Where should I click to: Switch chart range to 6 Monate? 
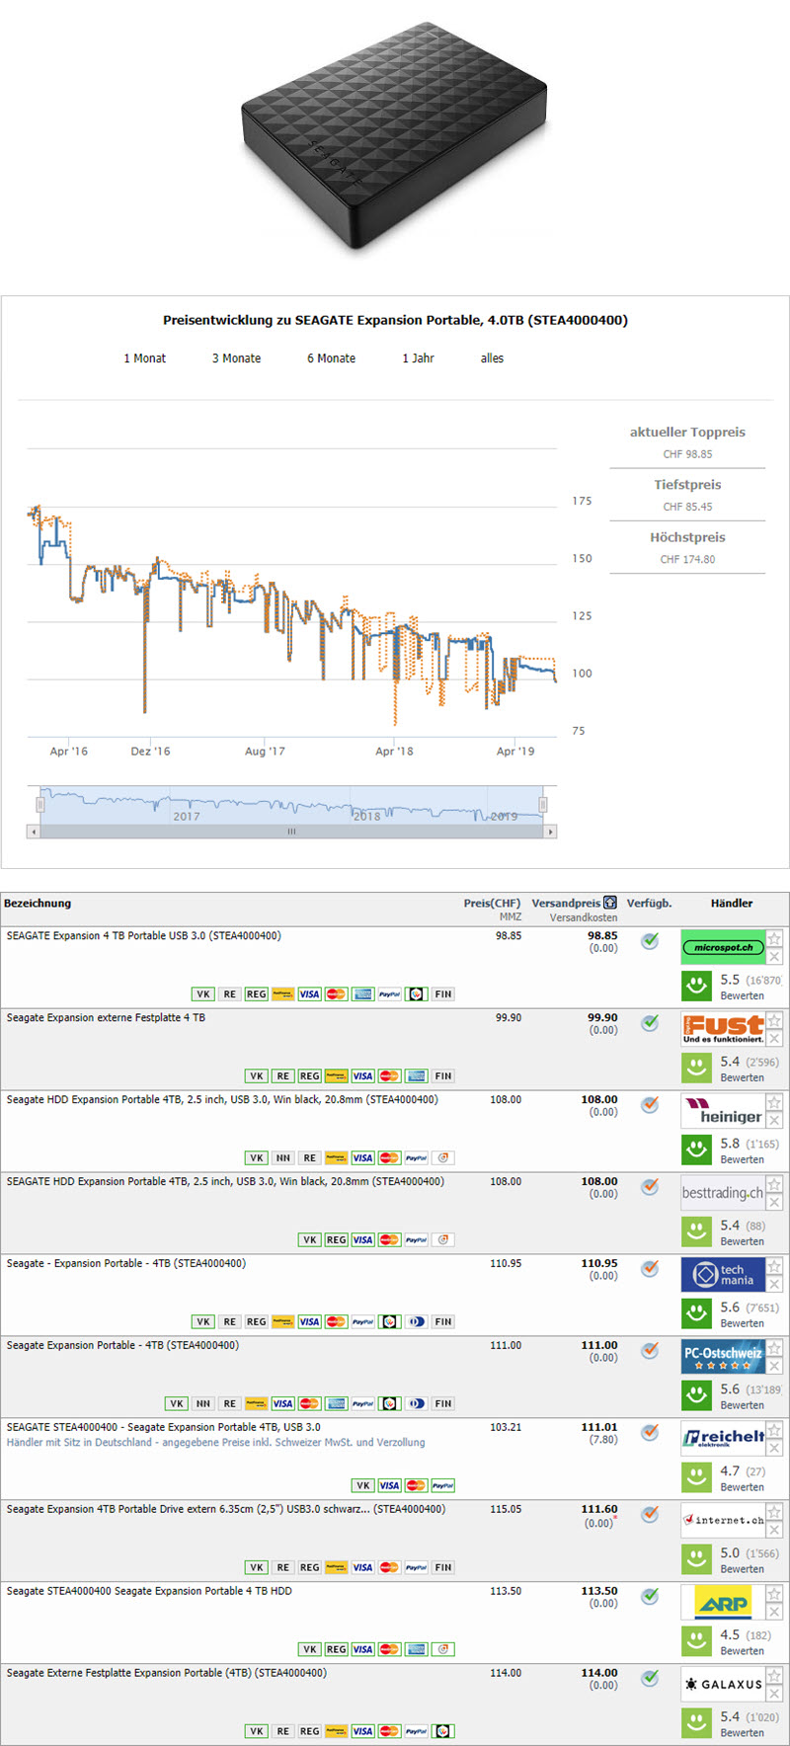(x=331, y=358)
